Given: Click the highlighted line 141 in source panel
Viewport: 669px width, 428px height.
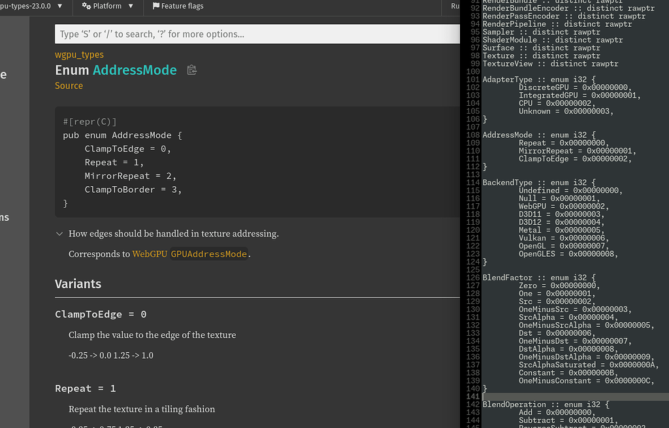Looking at the screenshot, I should click(562, 396).
